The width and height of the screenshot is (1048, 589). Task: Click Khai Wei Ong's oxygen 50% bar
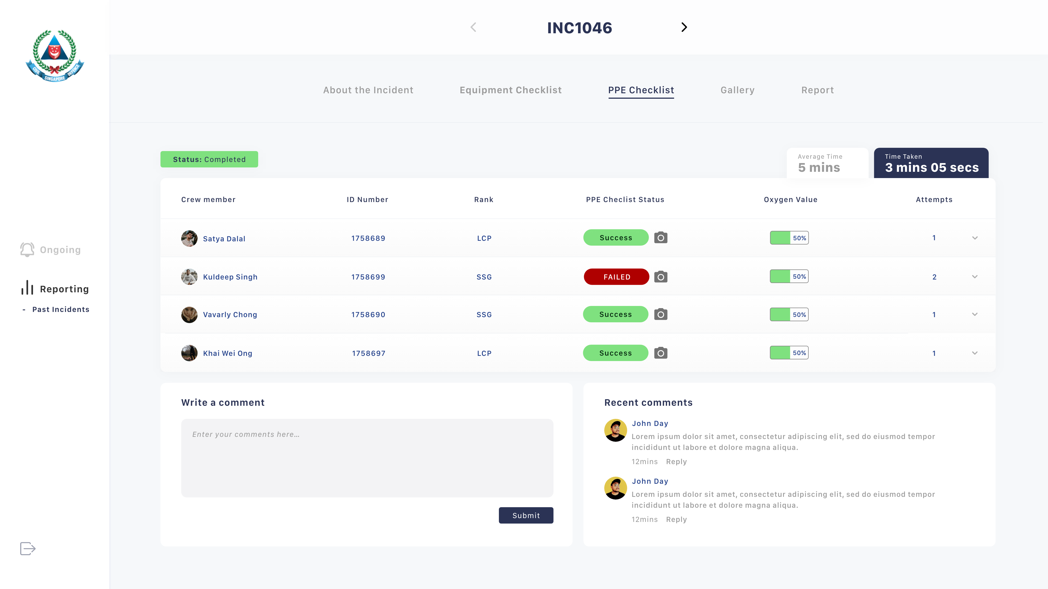[789, 353]
